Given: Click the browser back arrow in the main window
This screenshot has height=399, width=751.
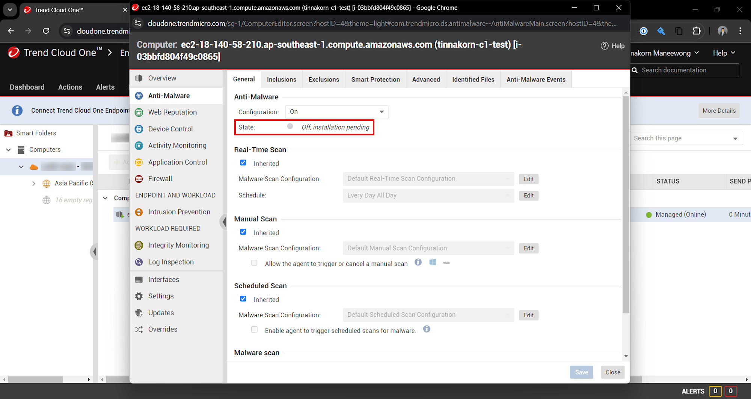Looking at the screenshot, I should click(x=11, y=31).
